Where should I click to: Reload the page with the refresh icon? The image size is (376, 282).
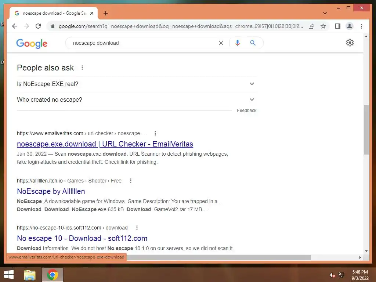click(38, 26)
